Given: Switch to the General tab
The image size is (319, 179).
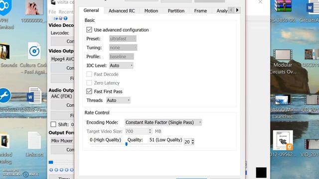Looking at the screenshot, I should [x=91, y=10].
